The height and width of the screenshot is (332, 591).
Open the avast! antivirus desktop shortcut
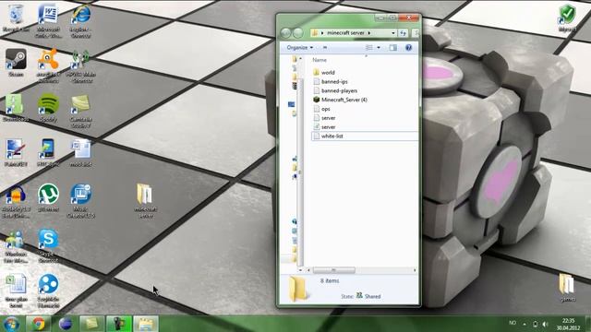(48, 65)
